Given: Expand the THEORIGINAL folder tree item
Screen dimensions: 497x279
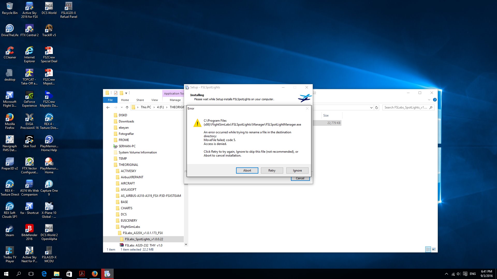Looking at the screenshot, I should (x=112, y=165).
